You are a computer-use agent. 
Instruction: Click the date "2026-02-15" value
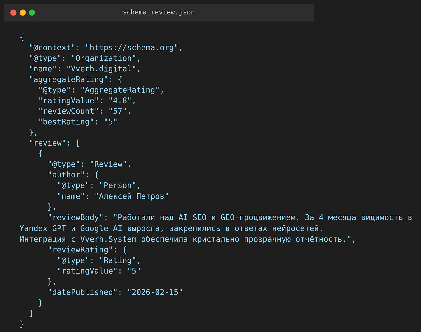pos(155,292)
